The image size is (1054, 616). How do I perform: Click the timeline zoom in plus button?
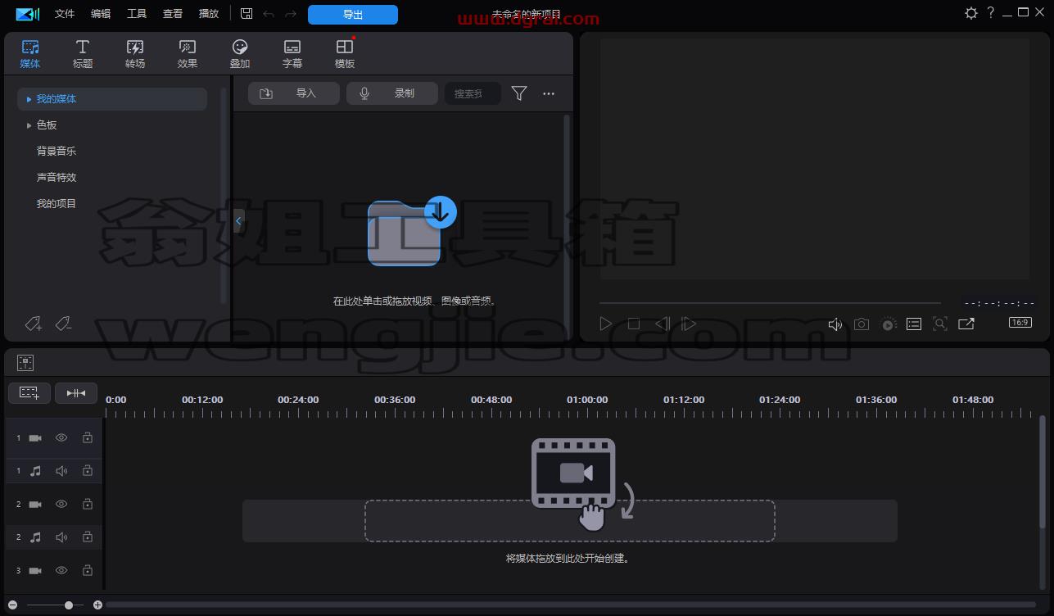97,605
